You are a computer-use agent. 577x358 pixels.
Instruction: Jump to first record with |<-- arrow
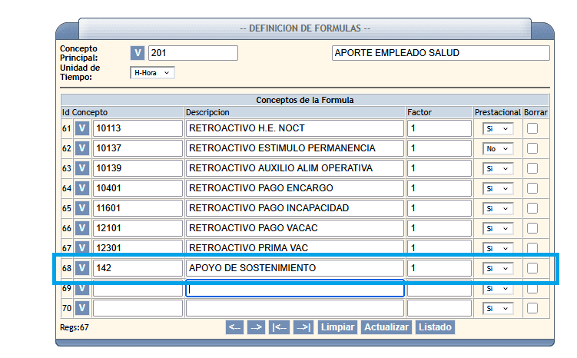click(x=280, y=327)
